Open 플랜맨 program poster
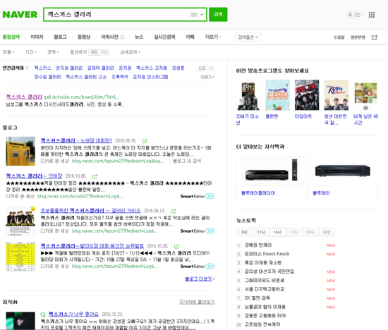The image size is (388, 330). coord(277,95)
